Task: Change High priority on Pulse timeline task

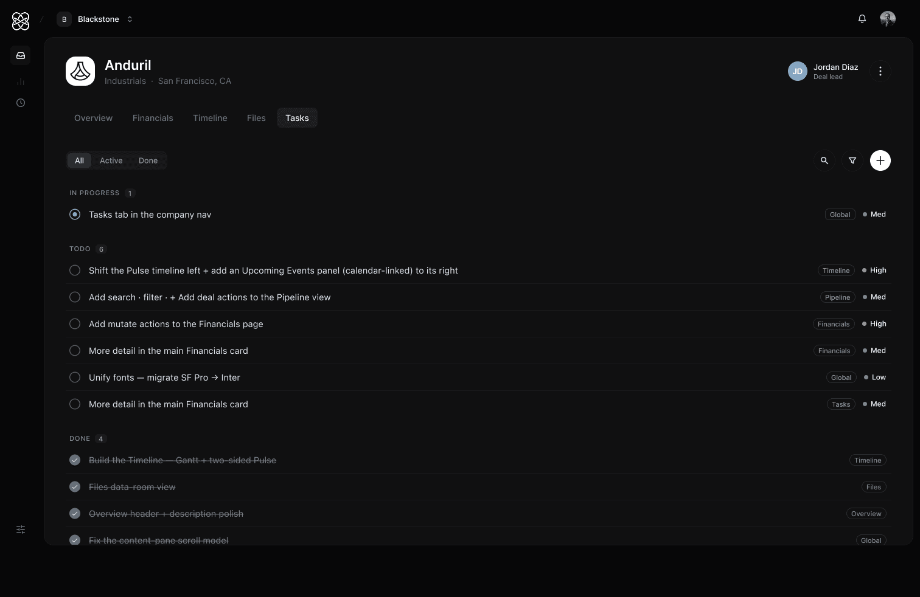Action: (x=874, y=271)
